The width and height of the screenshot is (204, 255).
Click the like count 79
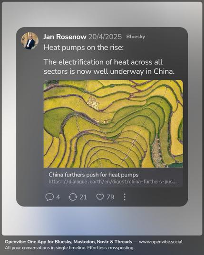(110, 197)
